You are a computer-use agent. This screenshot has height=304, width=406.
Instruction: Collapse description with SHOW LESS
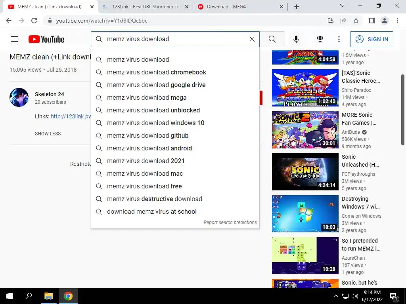[x=48, y=134]
